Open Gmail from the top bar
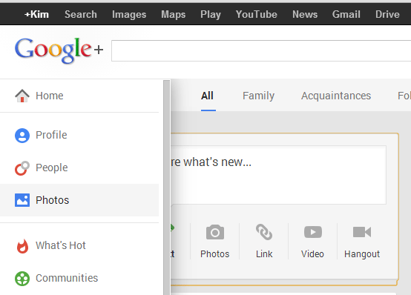The height and width of the screenshot is (295, 411). pos(346,14)
